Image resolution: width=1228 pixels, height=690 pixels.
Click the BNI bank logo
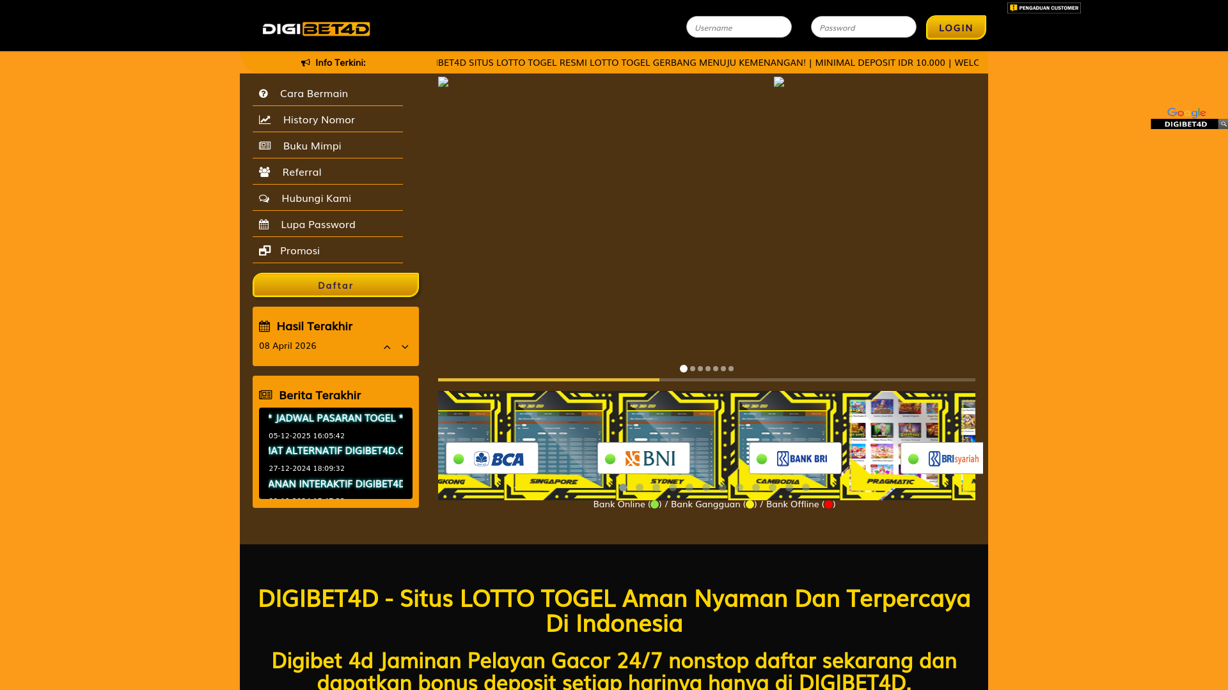click(650, 459)
